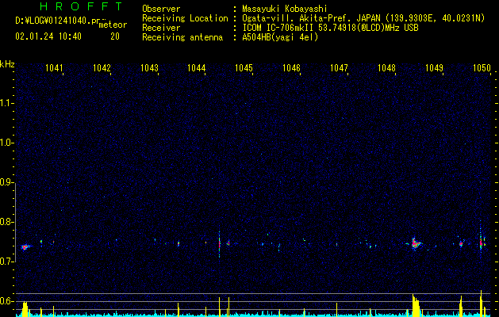499x317 pixels.
Task: Click the 1046 time axis label
Action: pos(291,68)
